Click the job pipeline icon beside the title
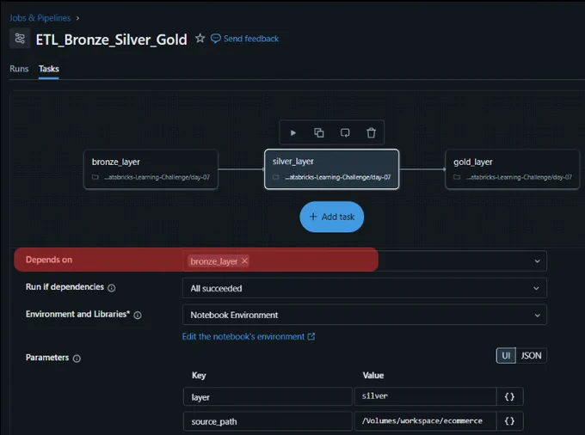Viewport: 585px width, 435px height. pyautogui.click(x=20, y=39)
